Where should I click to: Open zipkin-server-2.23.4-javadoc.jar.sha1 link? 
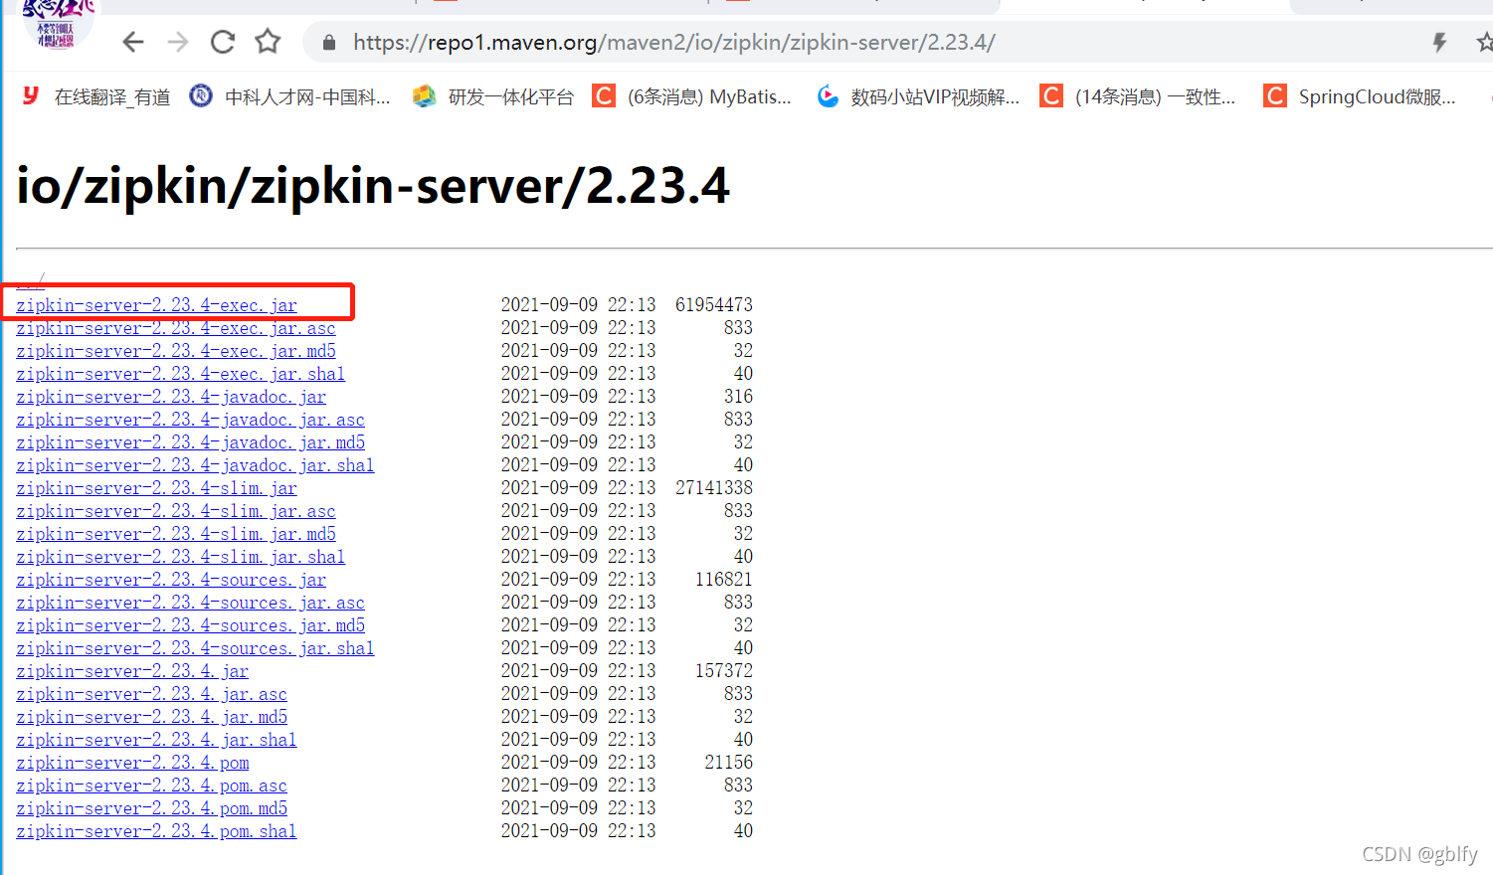pos(195,465)
